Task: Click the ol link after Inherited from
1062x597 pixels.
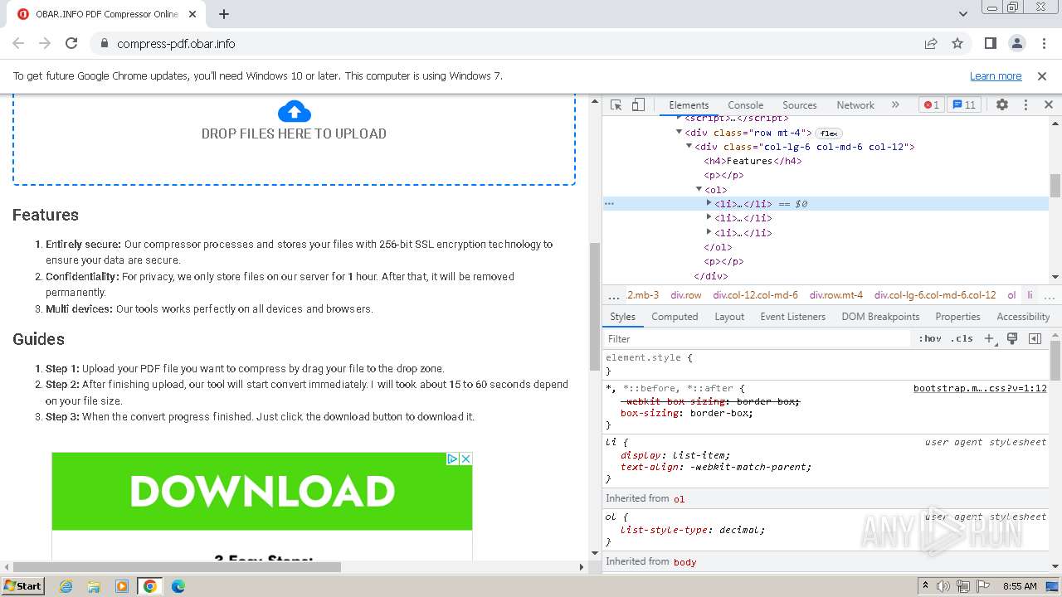Action: 679,498
